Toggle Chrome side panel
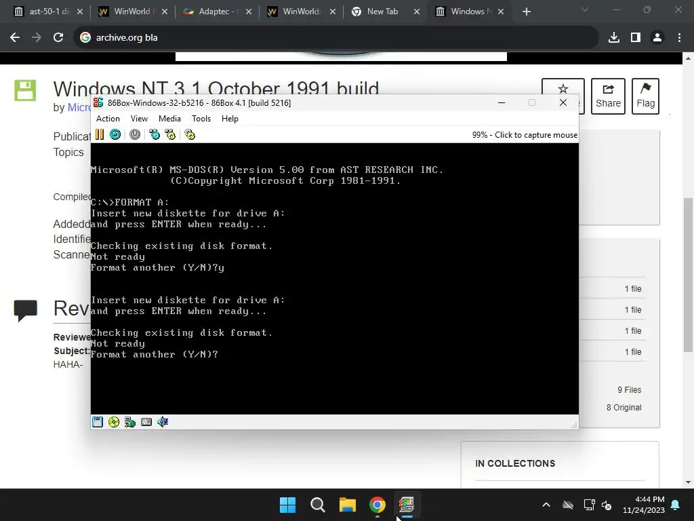 pos(636,38)
